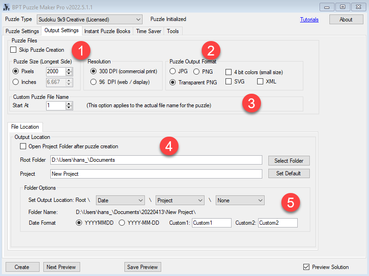Increase the Pixels size stepper value
This screenshot has height=276, width=369.
coord(69,69)
